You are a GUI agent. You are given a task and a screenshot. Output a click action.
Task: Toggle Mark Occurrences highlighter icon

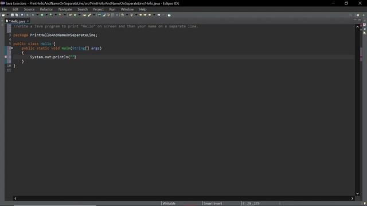(x=104, y=15)
